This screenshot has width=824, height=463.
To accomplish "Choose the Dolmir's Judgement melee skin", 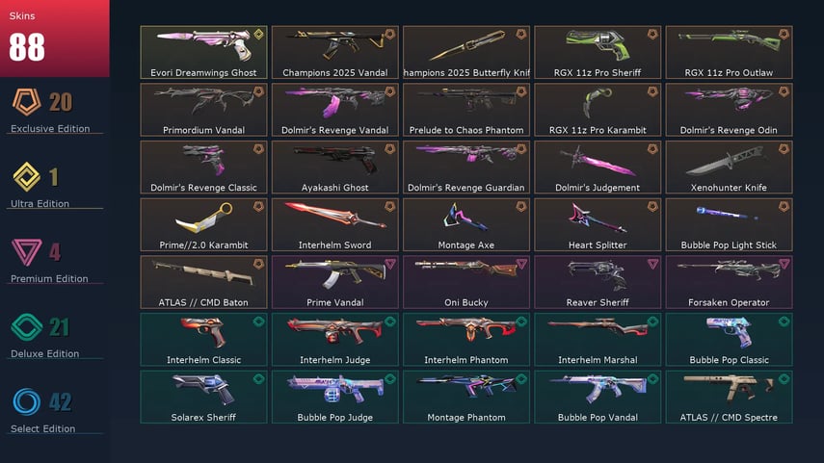I will (598, 167).
